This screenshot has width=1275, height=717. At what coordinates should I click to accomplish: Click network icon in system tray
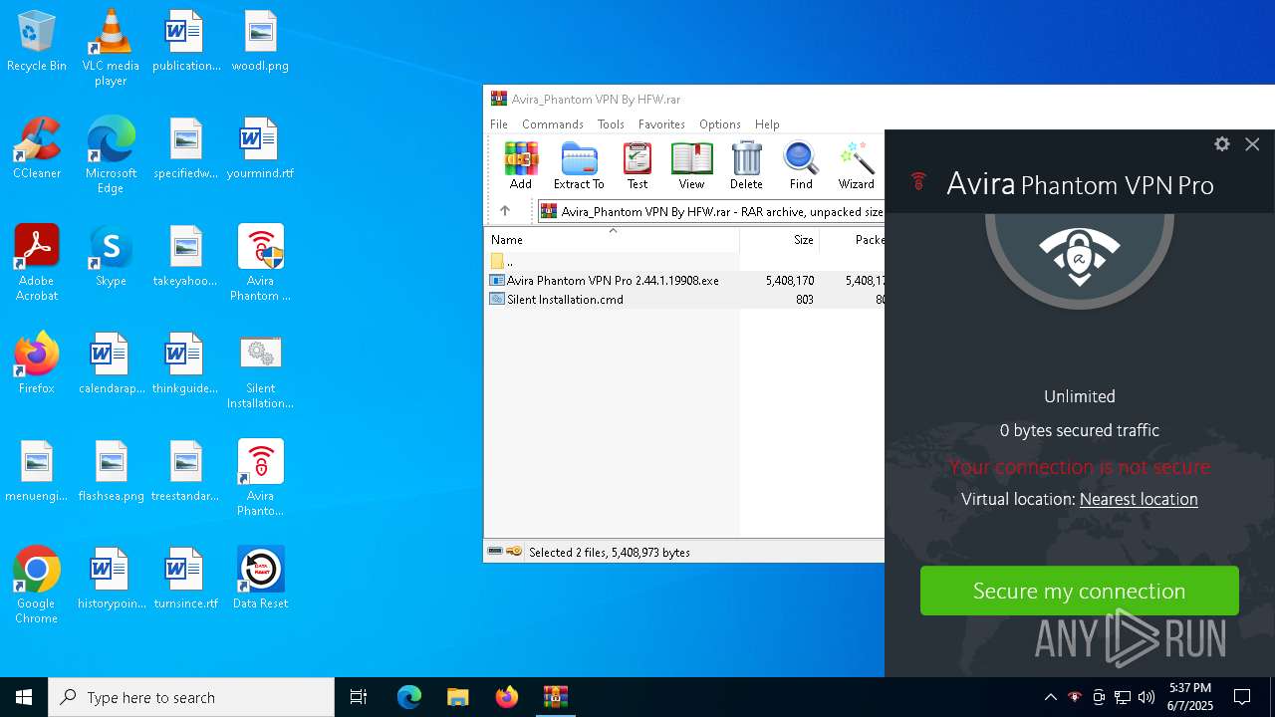click(x=1123, y=697)
